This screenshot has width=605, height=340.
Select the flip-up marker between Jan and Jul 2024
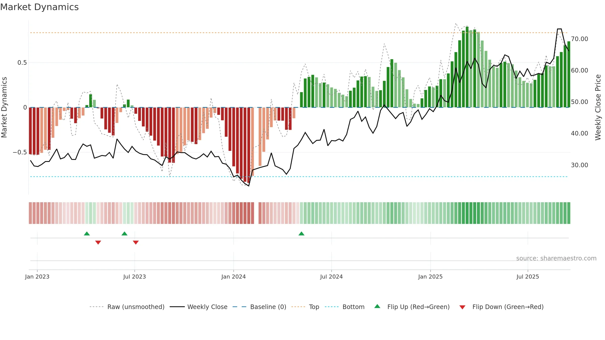tap(301, 233)
